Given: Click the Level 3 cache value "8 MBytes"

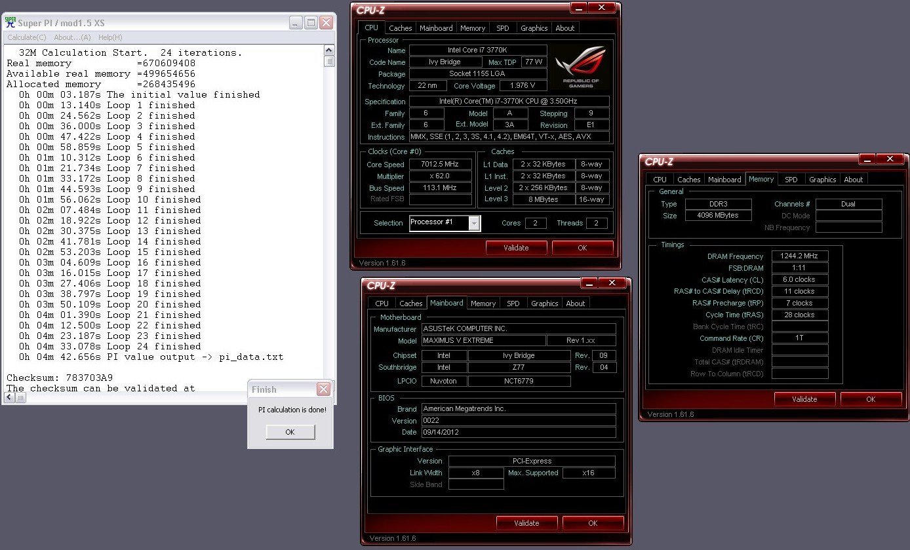Looking at the screenshot, I should coord(544,199).
